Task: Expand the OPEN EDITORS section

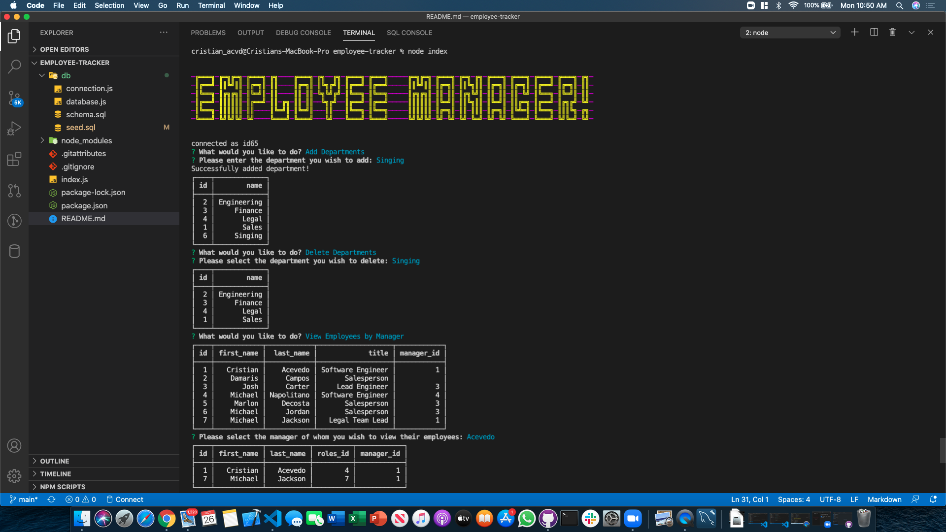Action: 104,49
